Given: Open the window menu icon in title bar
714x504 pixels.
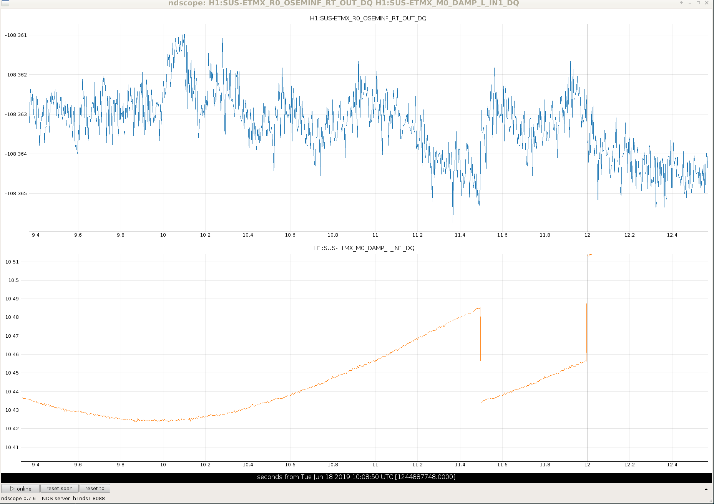Looking at the screenshot, I should (x=5, y=3).
